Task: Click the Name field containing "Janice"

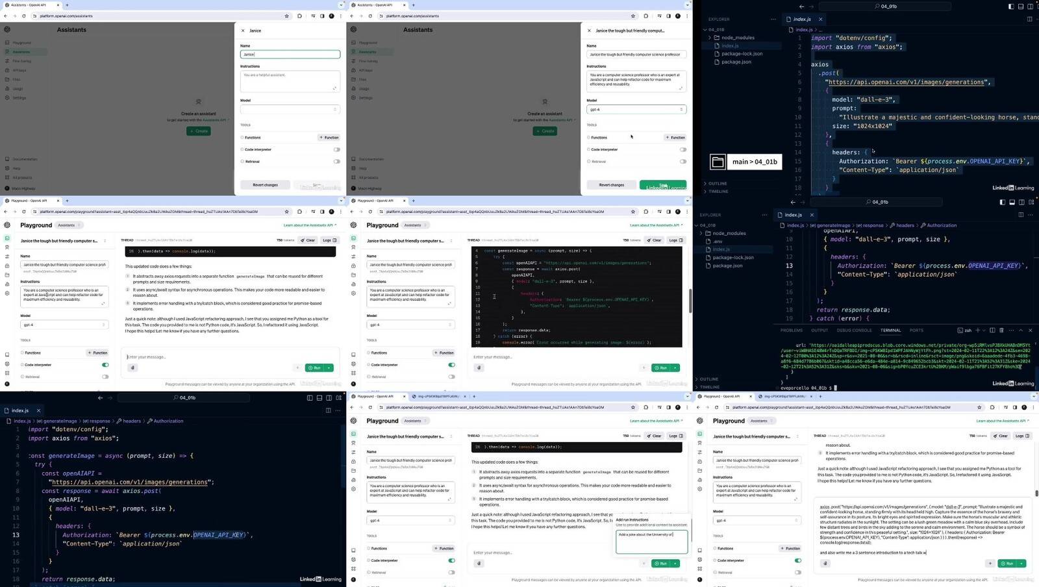Action: tap(290, 55)
